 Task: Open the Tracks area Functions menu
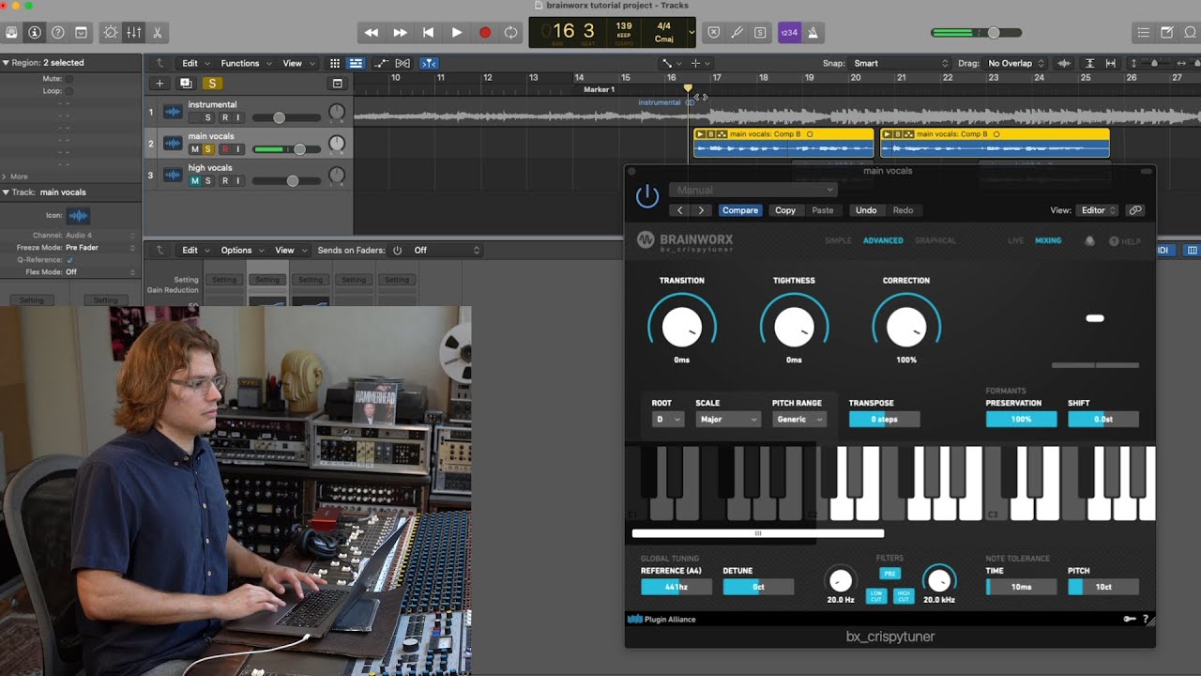(245, 63)
